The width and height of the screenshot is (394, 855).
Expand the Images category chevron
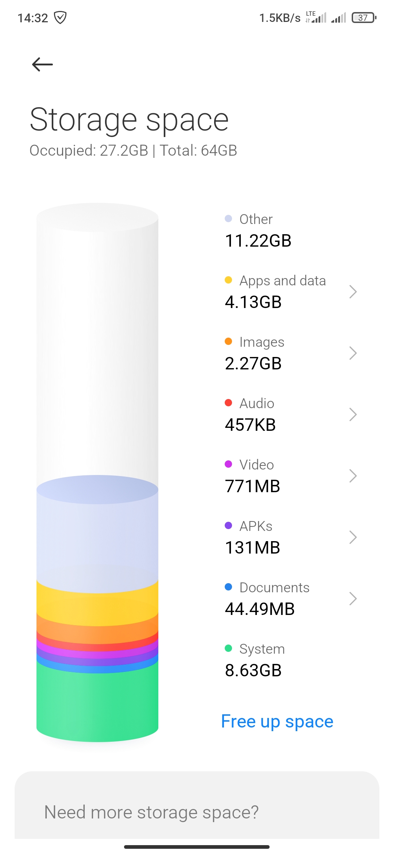pyautogui.click(x=353, y=353)
